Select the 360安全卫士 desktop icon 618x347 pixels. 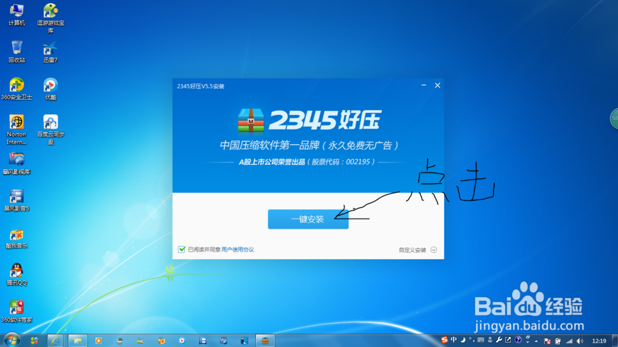coord(17,89)
